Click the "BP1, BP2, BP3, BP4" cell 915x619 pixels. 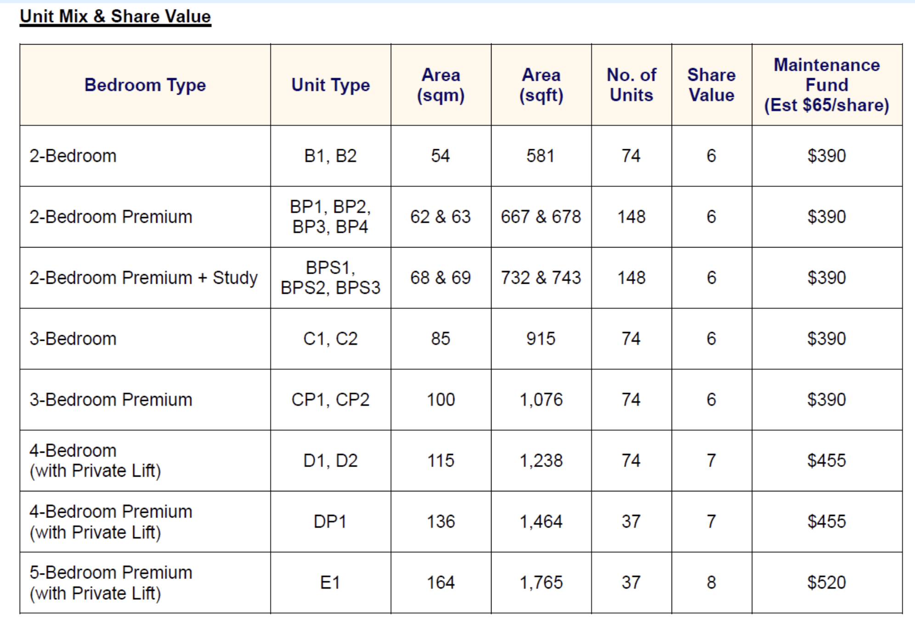click(x=330, y=217)
